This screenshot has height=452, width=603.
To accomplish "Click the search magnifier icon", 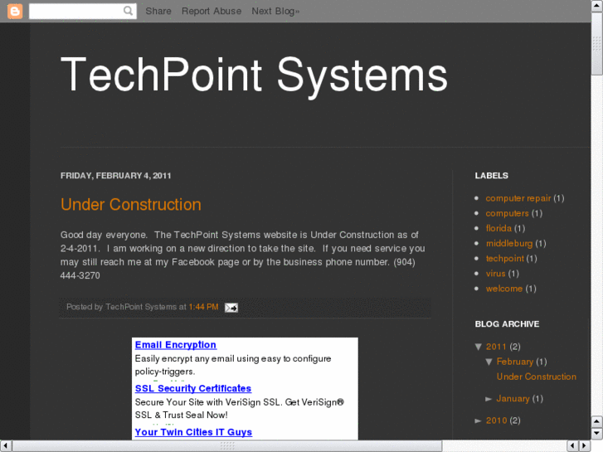I will pos(128,11).
